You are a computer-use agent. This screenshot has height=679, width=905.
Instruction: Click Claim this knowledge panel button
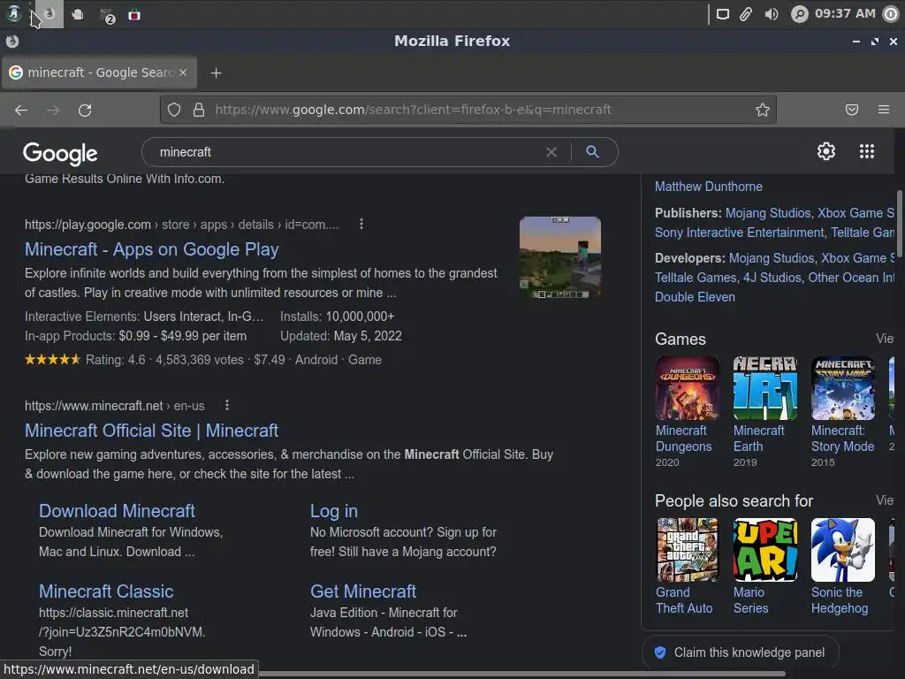tap(741, 653)
